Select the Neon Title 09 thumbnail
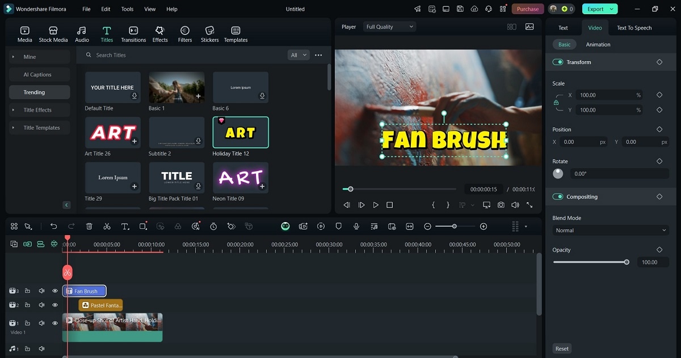Screen dimensions: 681x358 241,178
